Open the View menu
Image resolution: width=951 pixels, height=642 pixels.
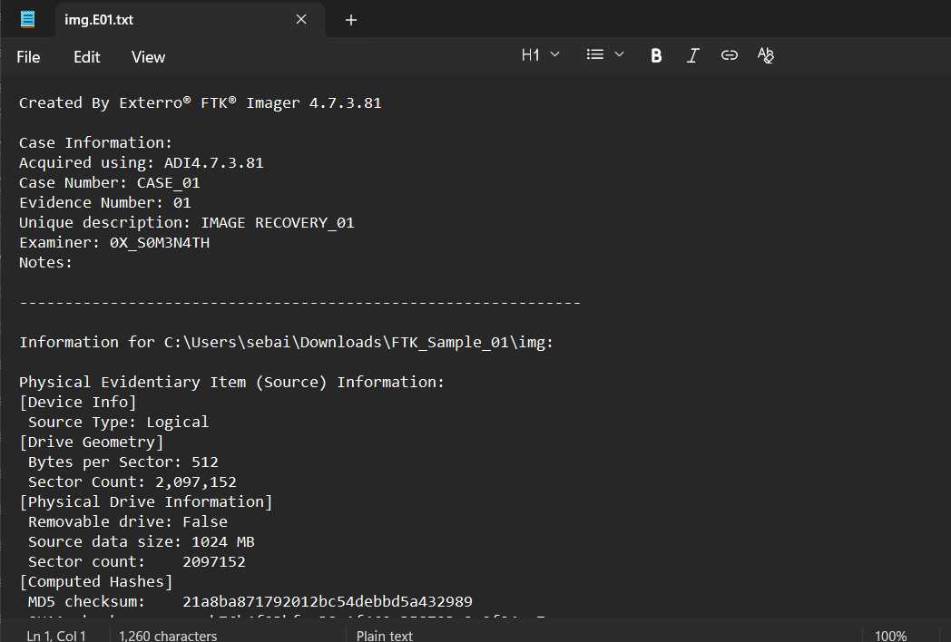pyautogui.click(x=148, y=57)
